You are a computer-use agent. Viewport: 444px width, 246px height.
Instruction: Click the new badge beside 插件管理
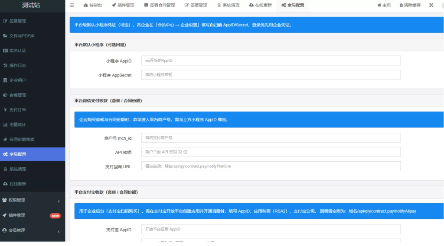[55, 216]
